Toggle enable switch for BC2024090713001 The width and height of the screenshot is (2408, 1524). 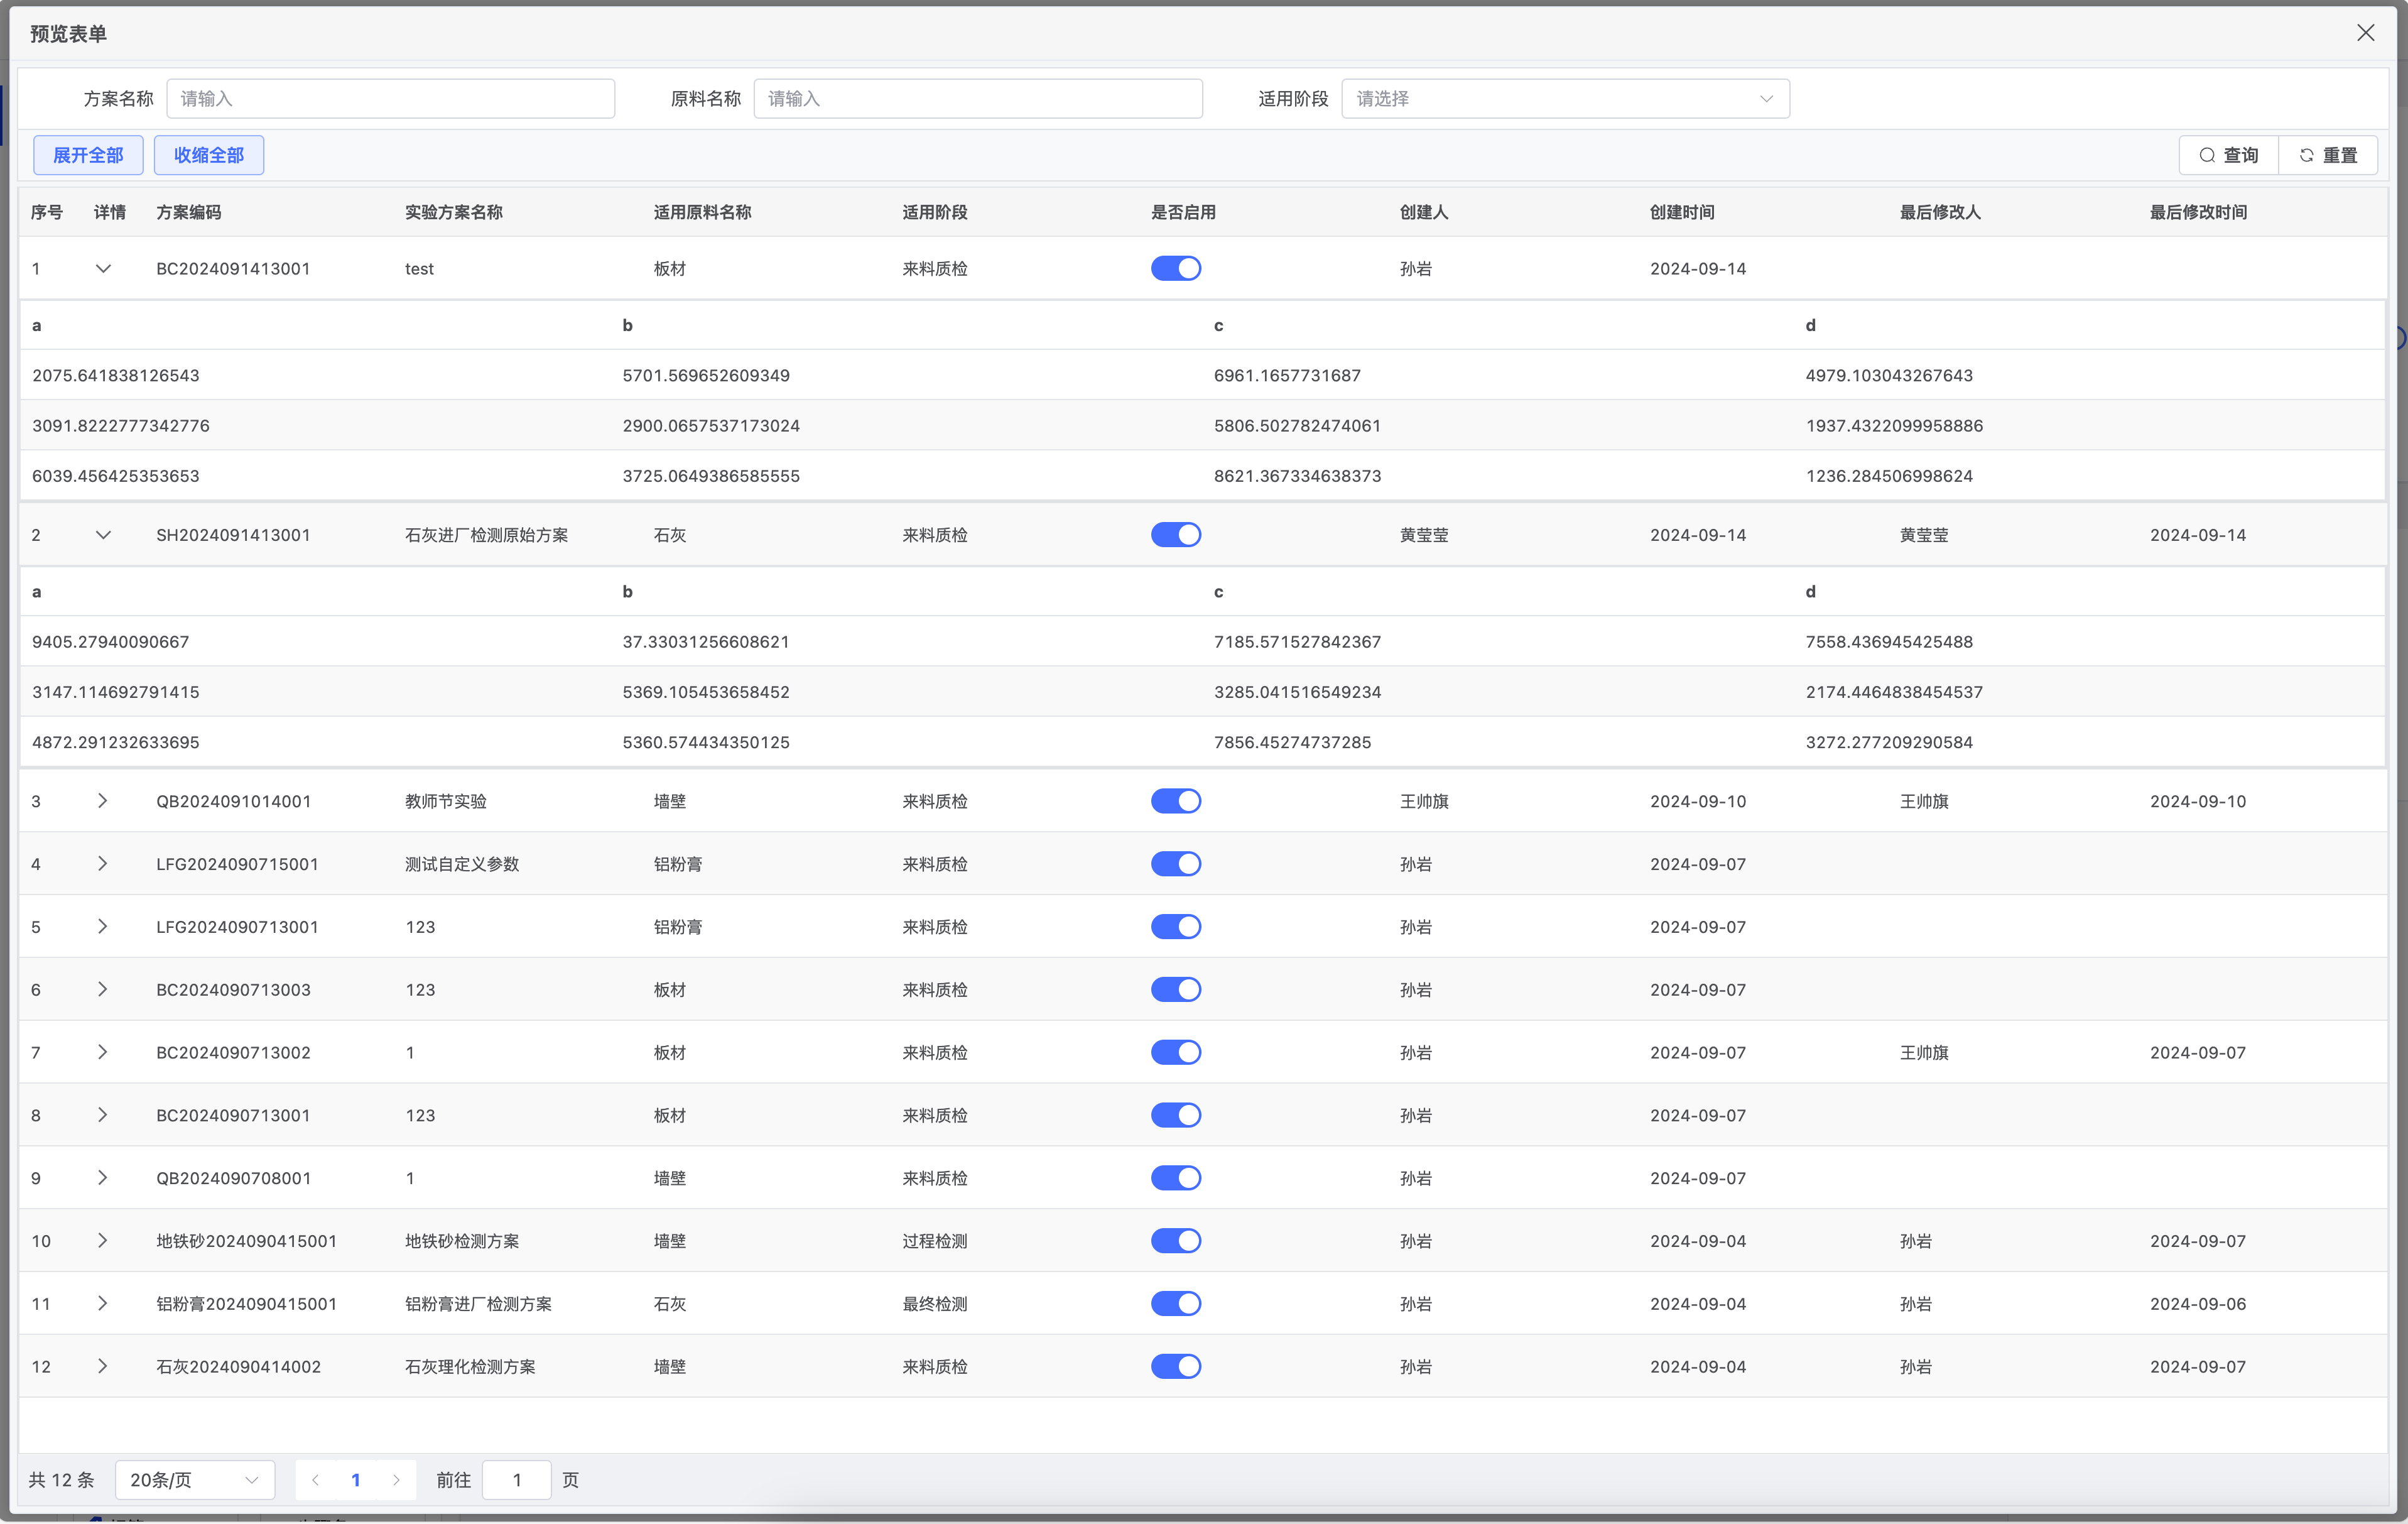1176,1115
